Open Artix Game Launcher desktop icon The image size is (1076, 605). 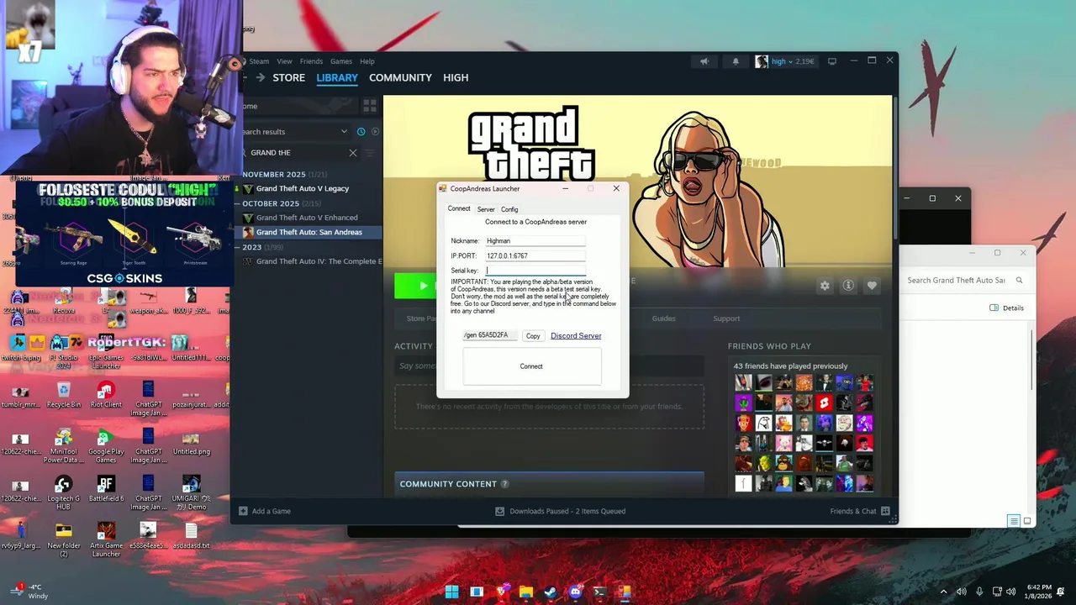106,540
